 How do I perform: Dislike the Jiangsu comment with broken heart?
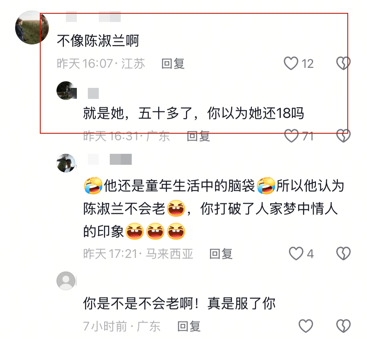[x=343, y=63]
